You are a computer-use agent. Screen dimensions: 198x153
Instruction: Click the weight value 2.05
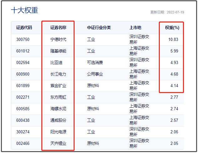(x=174, y=143)
